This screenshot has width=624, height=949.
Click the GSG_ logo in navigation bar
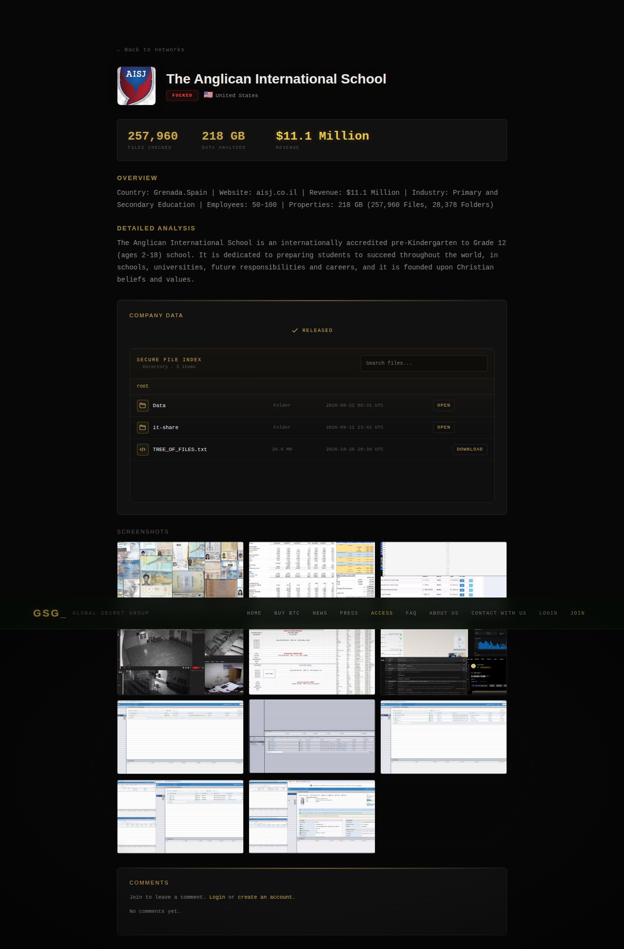[50, 613]
